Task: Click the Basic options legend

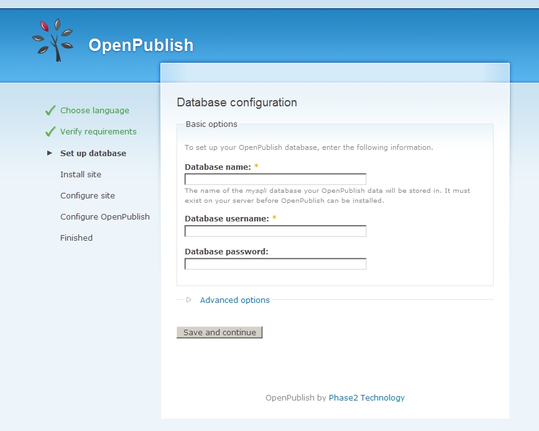Action: click(x=211, y=124)
